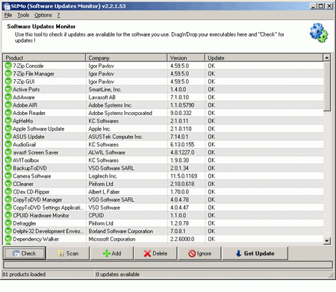Sort list by the Product column header
Viewport: 336px width, 292px height.
coord(44,58)
